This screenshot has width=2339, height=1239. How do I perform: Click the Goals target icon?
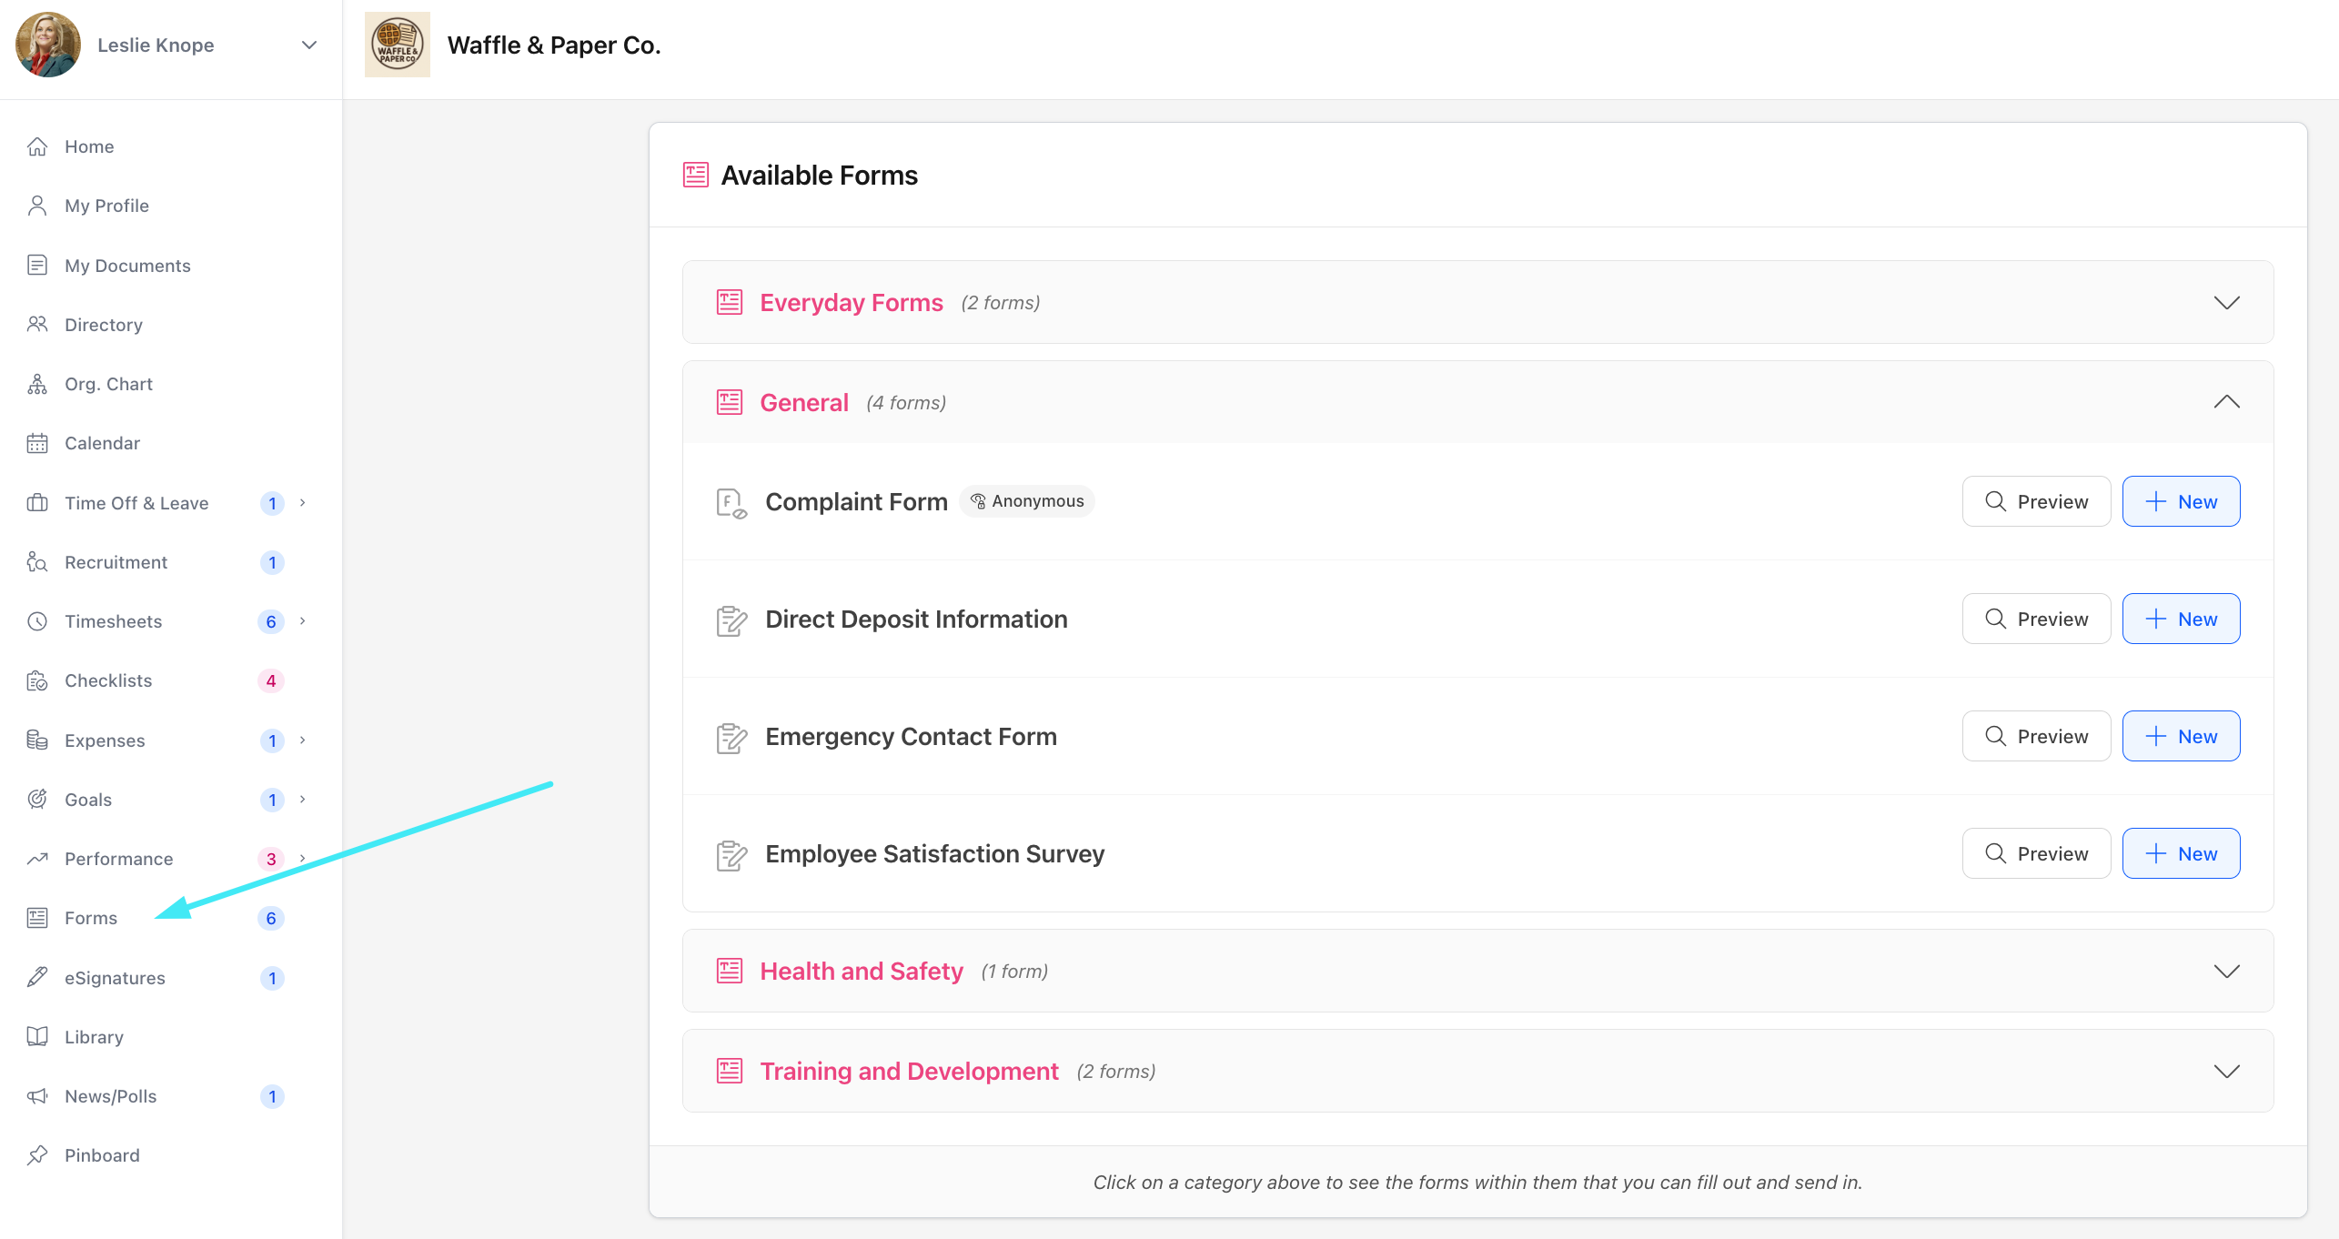click(37, 800)
